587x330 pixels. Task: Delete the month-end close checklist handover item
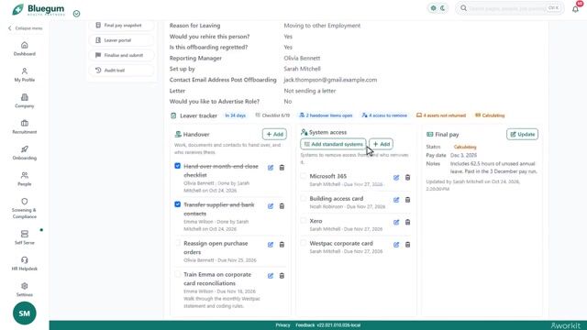tap(282, 168)
